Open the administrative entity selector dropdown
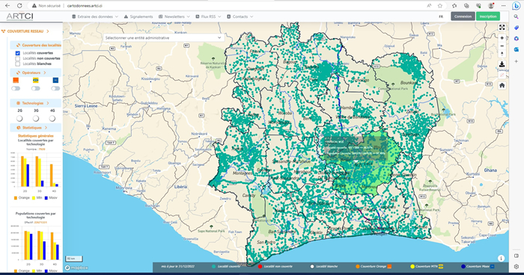The height and width of the screenshot is (275, 524). click(x=163, y=38)
